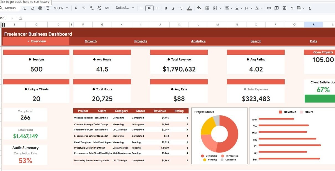Screen dimensions: 335x171
Task: Click the font size input field
Action: click(149, 8)
